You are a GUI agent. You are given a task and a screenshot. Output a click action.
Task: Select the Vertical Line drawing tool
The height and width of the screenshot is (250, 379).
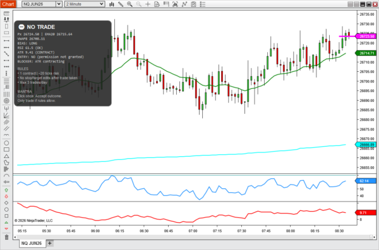[x=6, y=73]
